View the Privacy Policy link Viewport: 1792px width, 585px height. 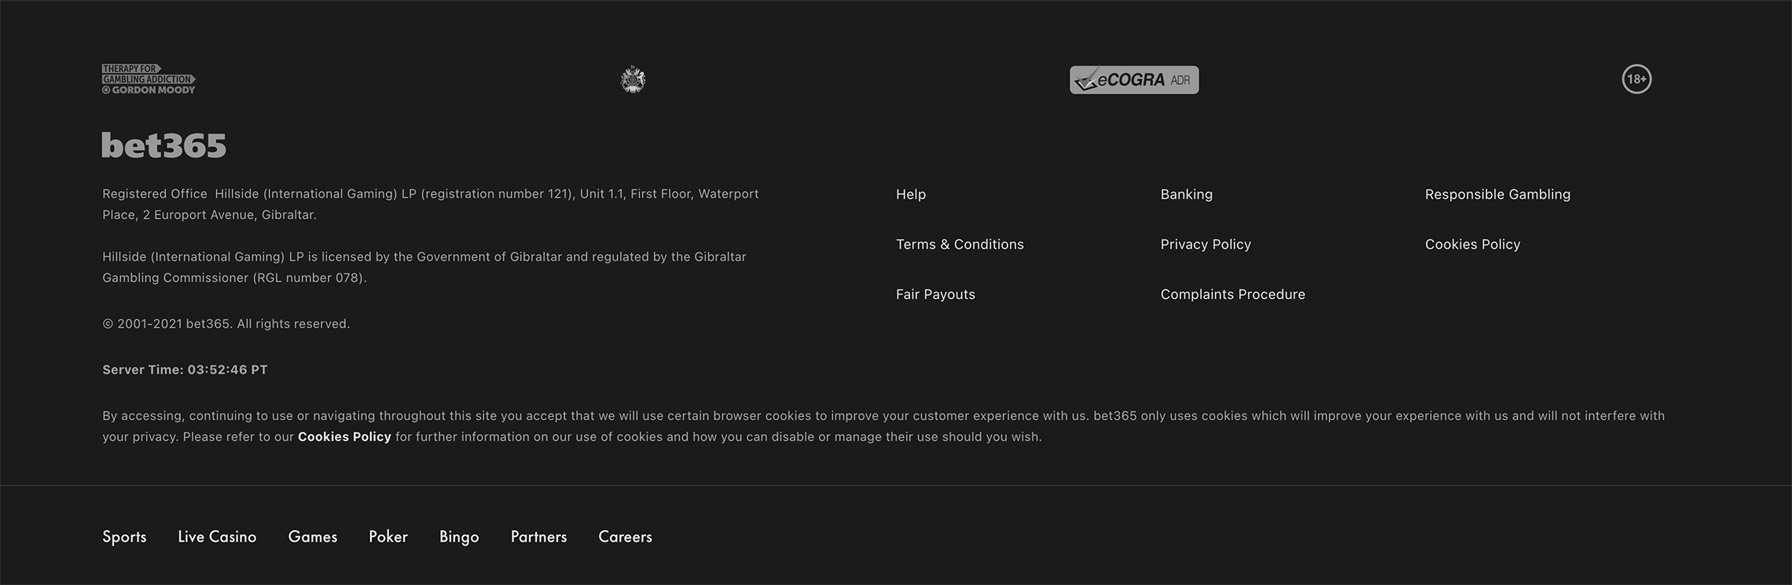click(1206, 245)
